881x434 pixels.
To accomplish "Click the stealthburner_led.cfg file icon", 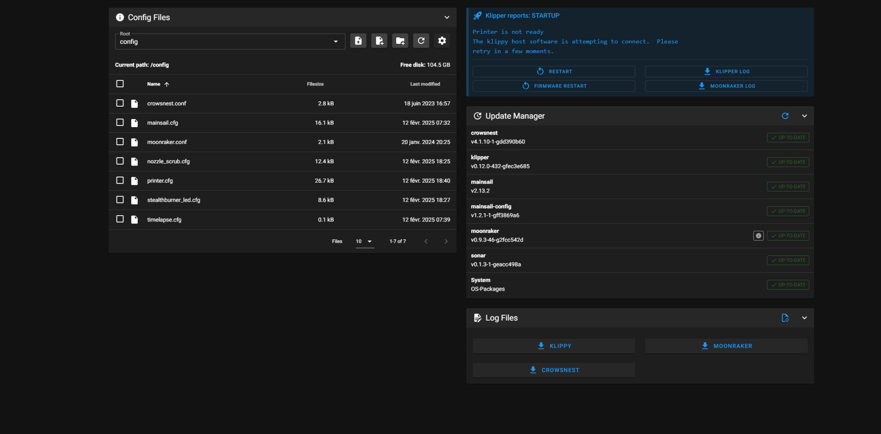I will point(134,200).
